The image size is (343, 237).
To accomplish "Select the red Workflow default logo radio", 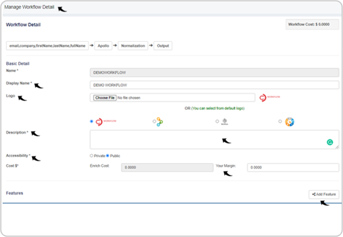I will click(x=92, y=121).
